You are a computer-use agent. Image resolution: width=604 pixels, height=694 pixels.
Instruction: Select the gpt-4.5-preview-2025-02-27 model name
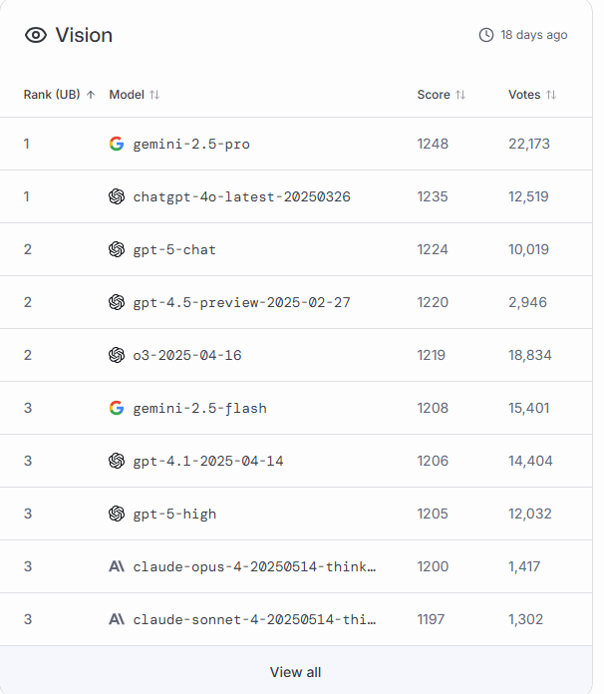coord(241,302)
